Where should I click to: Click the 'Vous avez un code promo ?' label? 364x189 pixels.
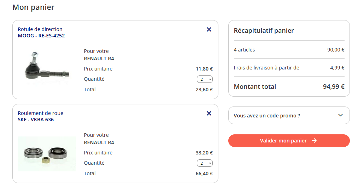tap(267, 116)
